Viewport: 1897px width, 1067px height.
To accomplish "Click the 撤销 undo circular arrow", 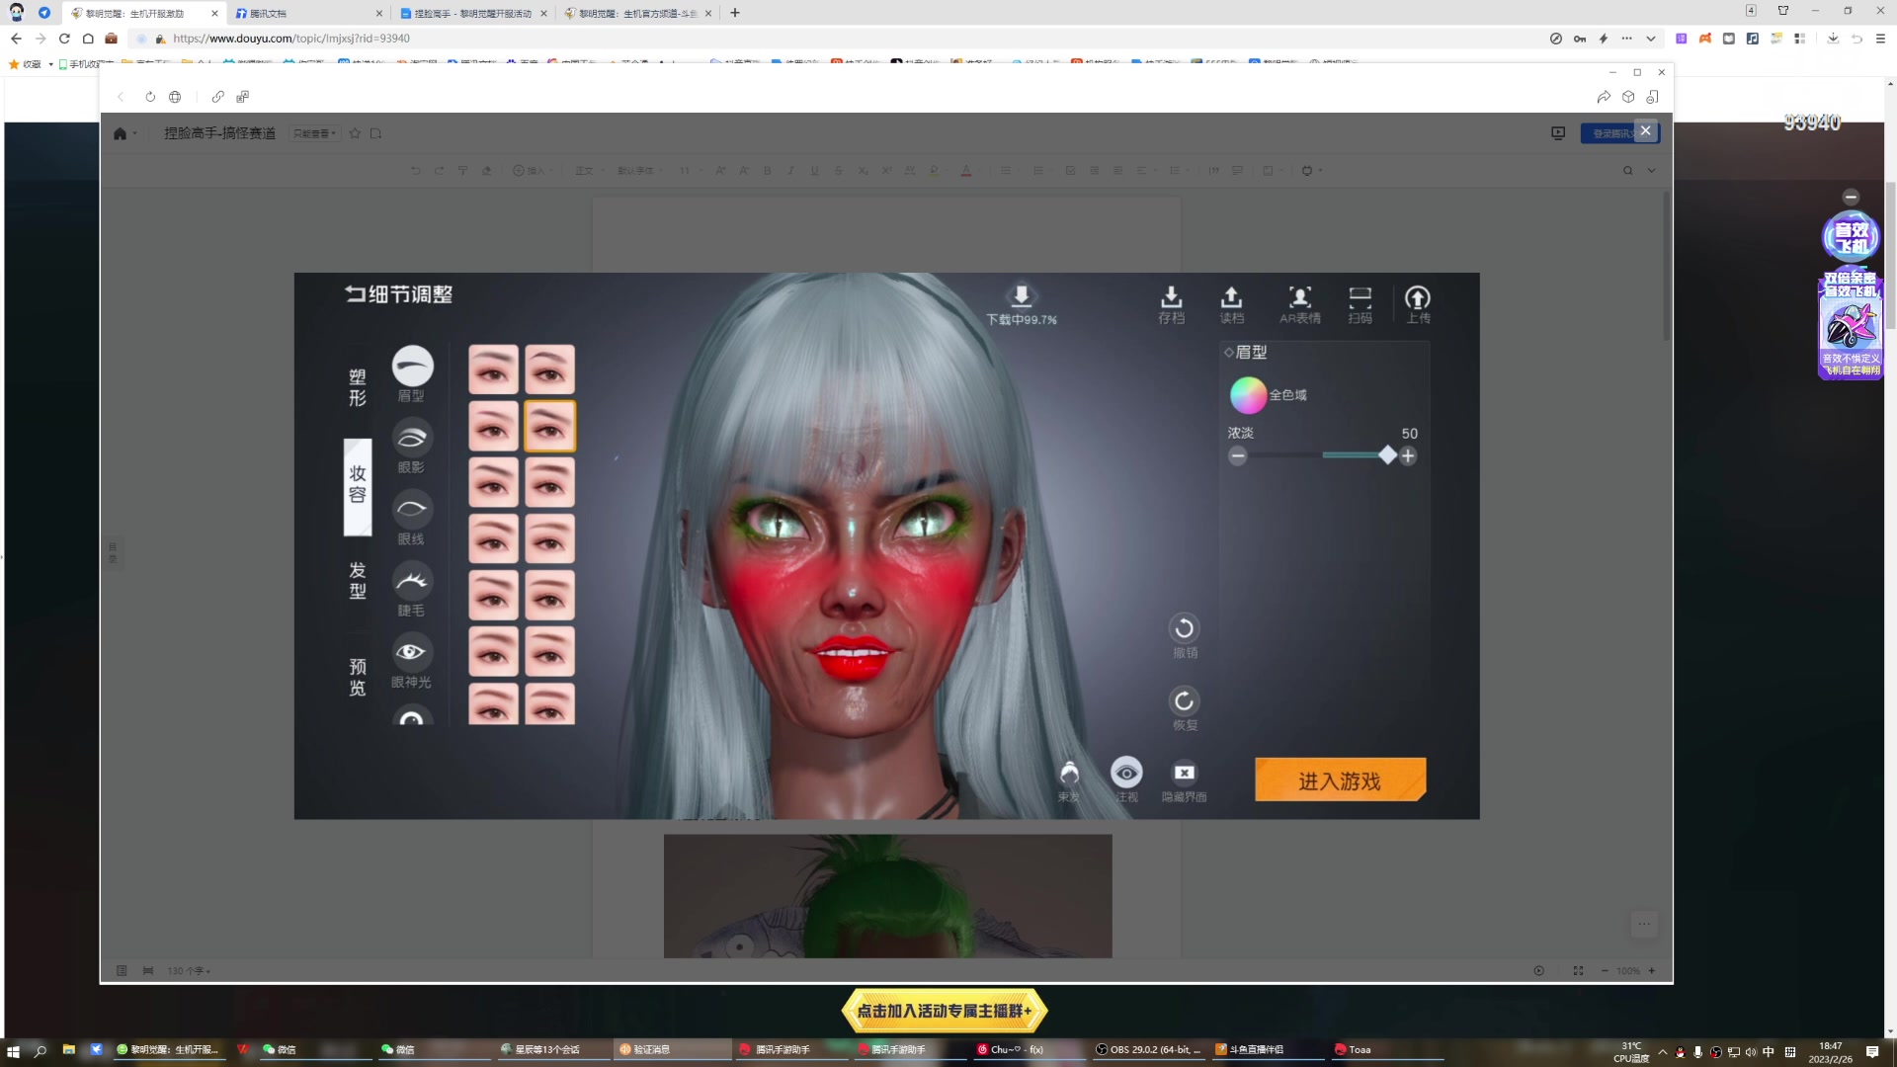I will pyautogui.click(x=1184, y=628).
